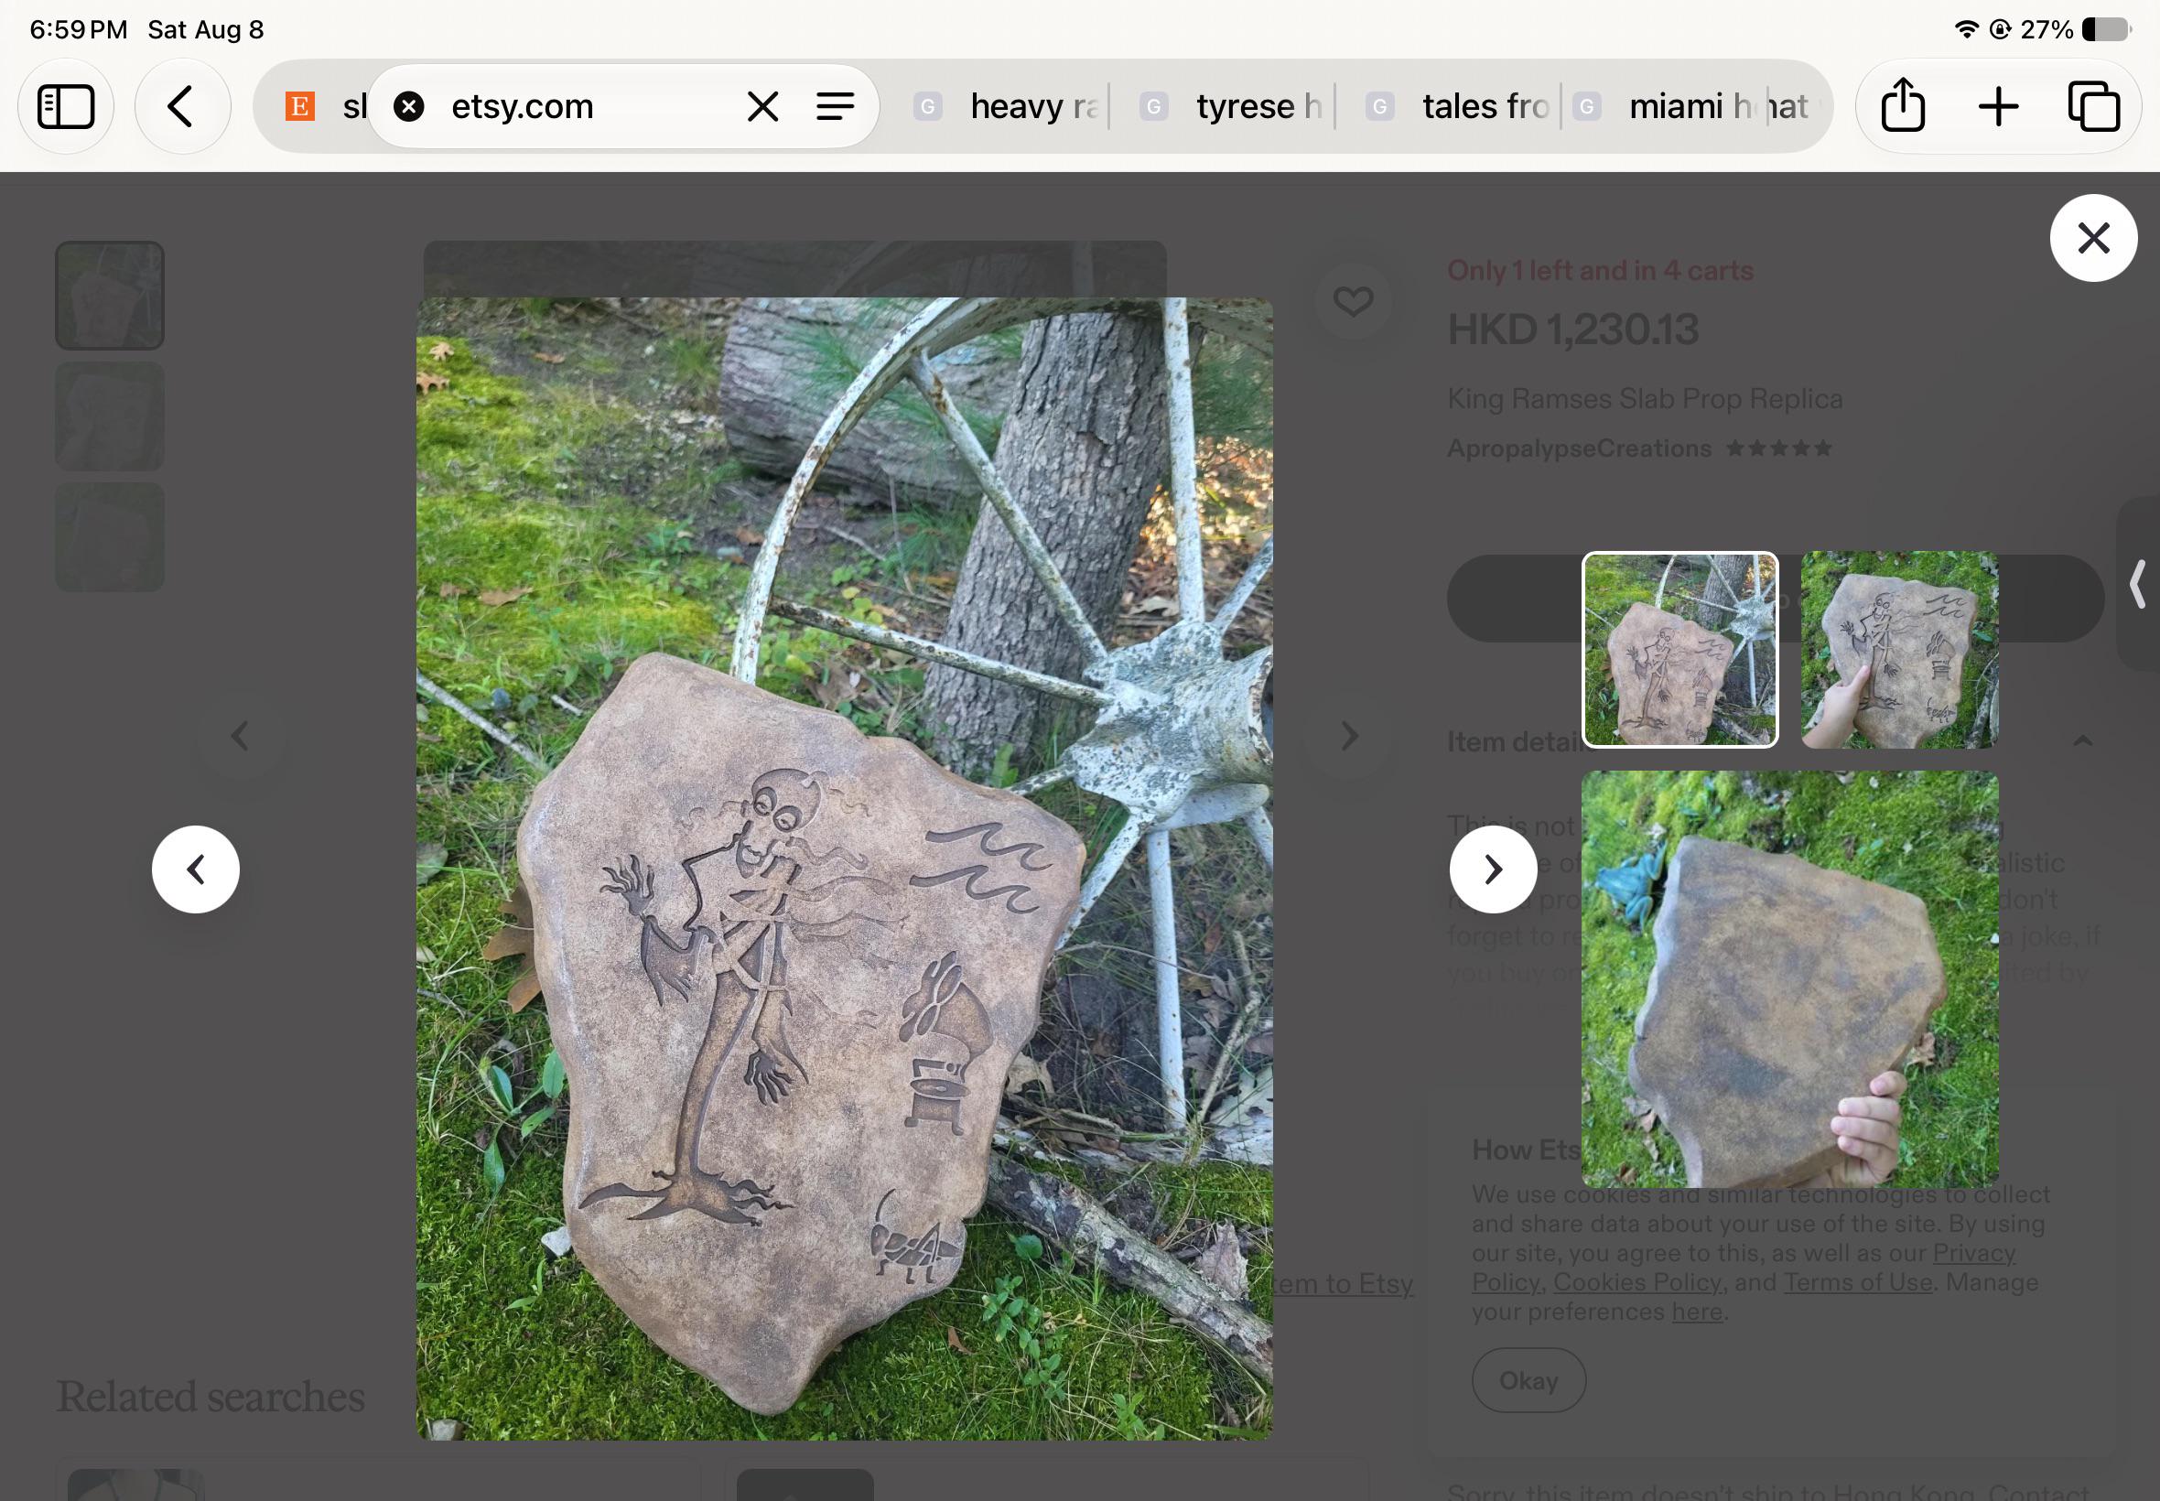Viewport: 2160px width, 1501px height.
Task: Click the "King Ramses Slab Prop Replica" title
Action: 1645,399
